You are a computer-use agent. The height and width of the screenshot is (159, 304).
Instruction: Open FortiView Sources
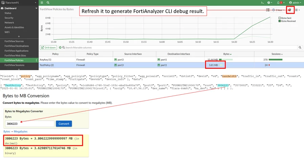pyautogui.click(x=14, y=41)
